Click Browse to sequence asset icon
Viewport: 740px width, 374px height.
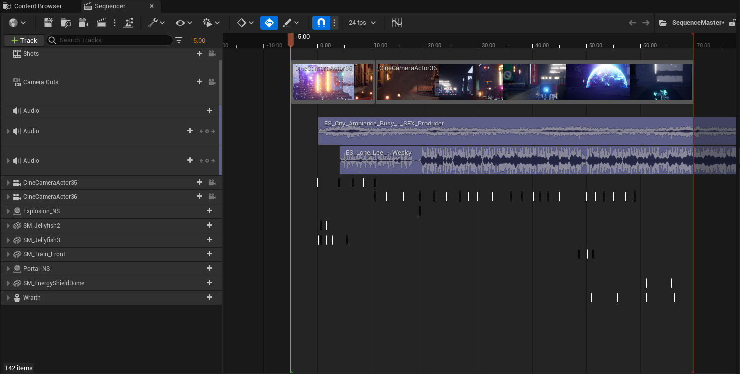pyautogui.click(x=66, y=23)
